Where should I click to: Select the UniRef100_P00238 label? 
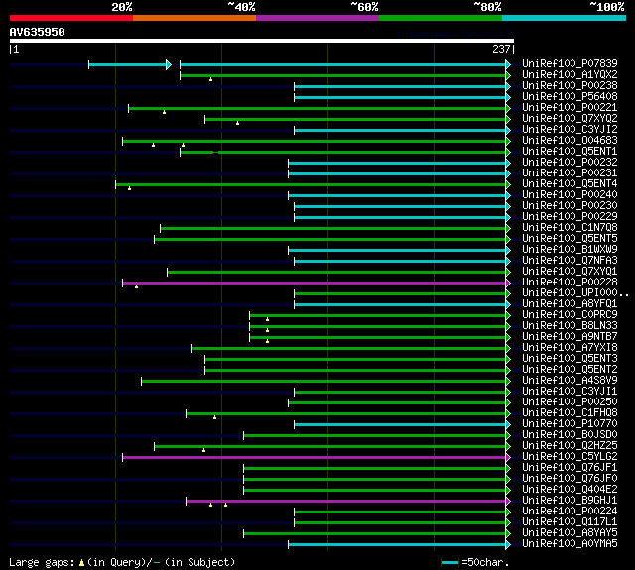pos(570,86)
